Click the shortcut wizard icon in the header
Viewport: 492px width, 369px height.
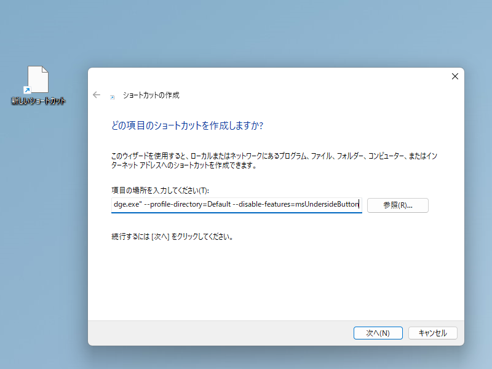pyautogui.click(x=112, y=95)
